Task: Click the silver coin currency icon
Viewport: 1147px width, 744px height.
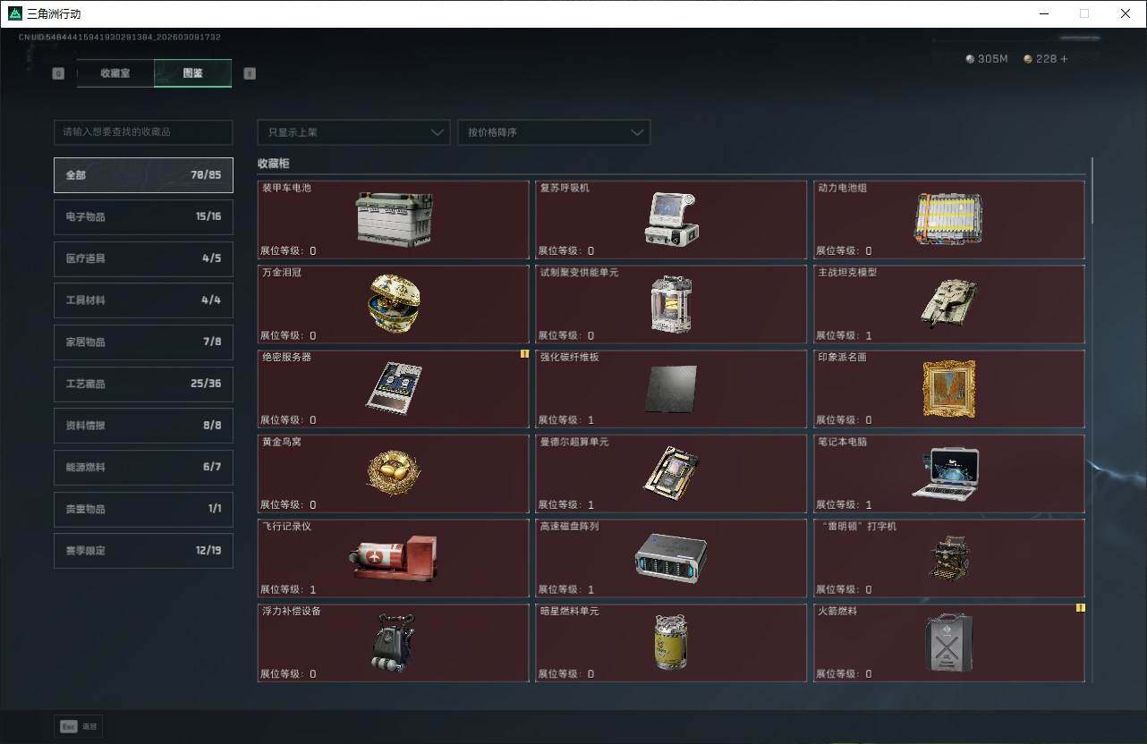Action: pos(969,58)
